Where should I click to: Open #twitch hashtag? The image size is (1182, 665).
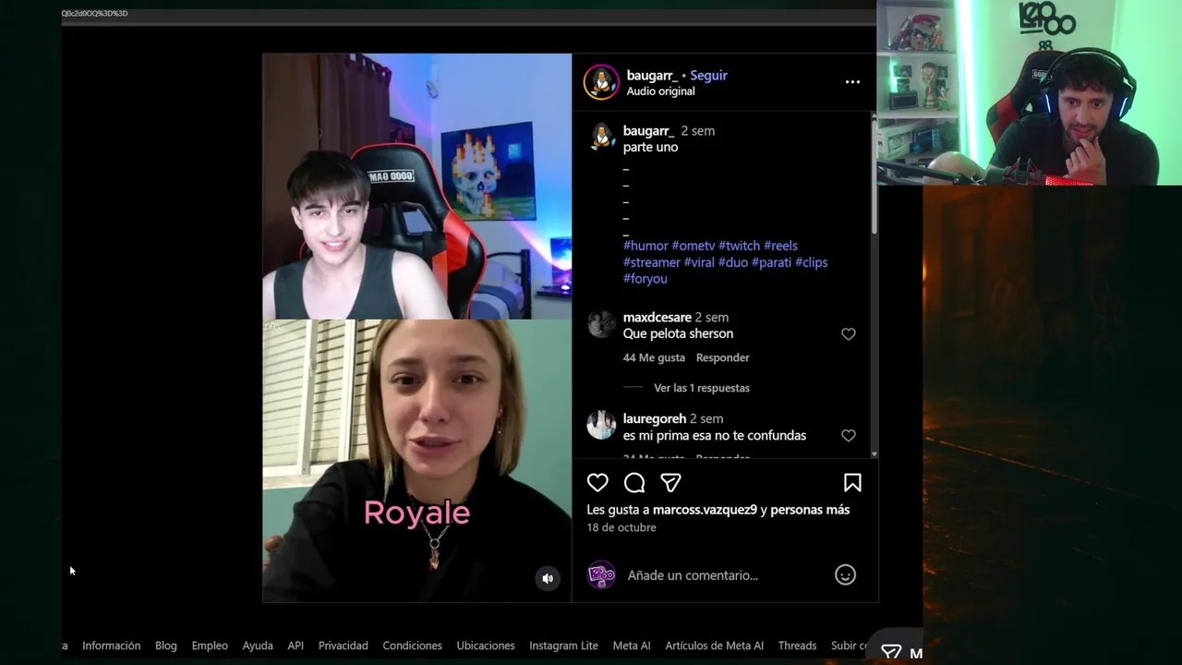tap(739, 246)
